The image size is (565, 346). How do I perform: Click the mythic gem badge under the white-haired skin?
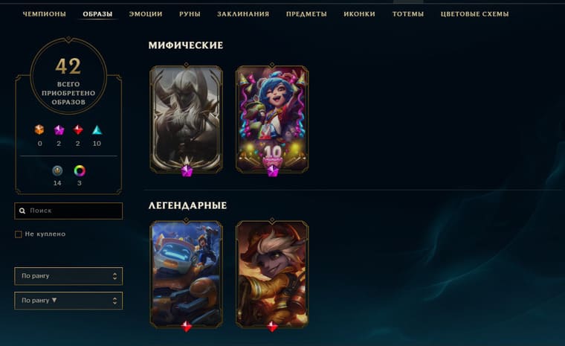point(187,170)
